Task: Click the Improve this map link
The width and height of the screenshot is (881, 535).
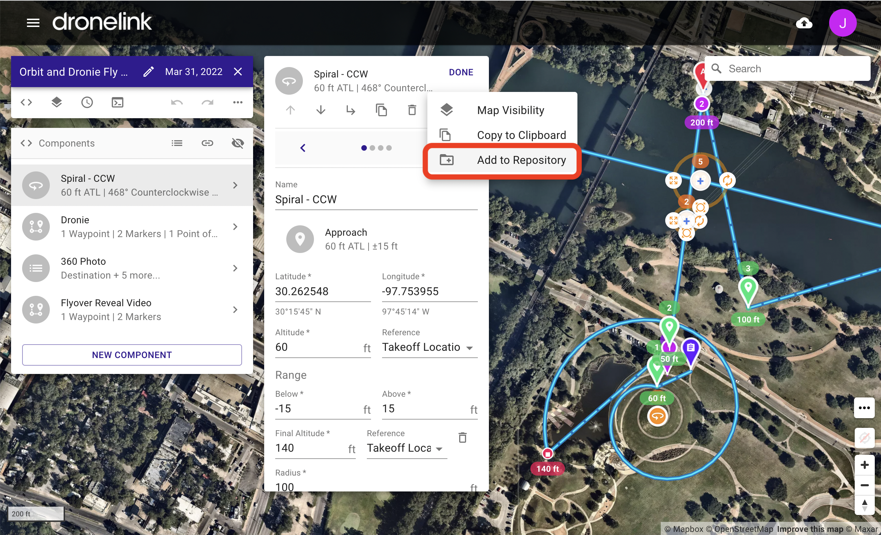Action: pos(810,529)
